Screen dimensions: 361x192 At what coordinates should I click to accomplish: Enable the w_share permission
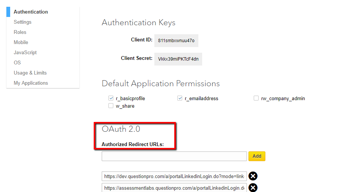(111, 106)
